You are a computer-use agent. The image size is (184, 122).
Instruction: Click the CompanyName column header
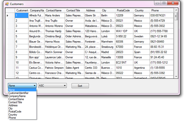[36, 11]
